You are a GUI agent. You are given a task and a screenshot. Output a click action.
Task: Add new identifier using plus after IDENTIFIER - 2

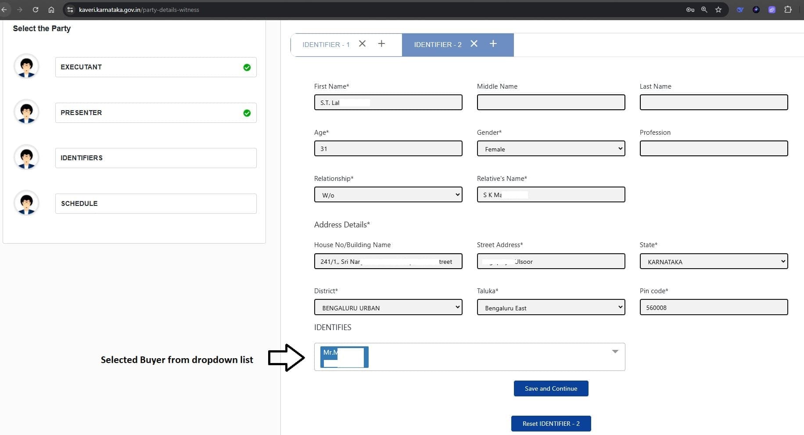[493, 43]
